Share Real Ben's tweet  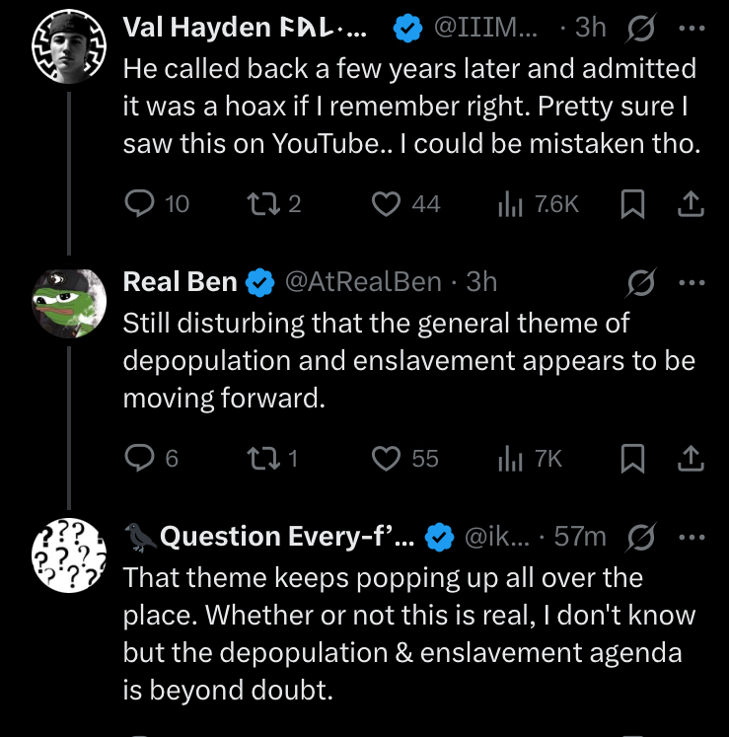(692, 459)
